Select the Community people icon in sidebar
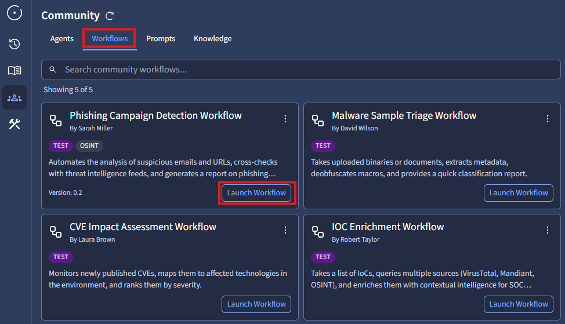The width and height of the screenshot is (565, 324). click(15, 97)
